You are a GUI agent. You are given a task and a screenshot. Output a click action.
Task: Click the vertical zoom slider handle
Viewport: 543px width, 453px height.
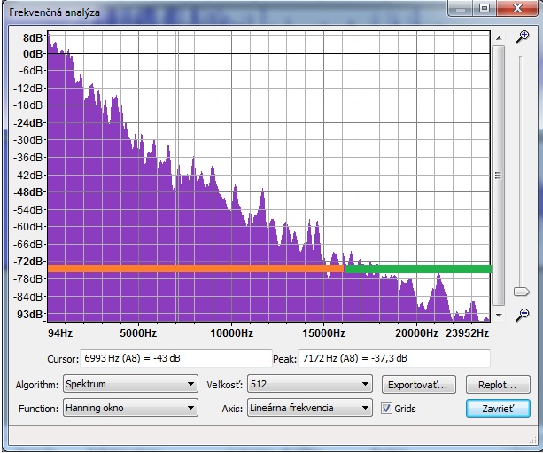point(523,291)
